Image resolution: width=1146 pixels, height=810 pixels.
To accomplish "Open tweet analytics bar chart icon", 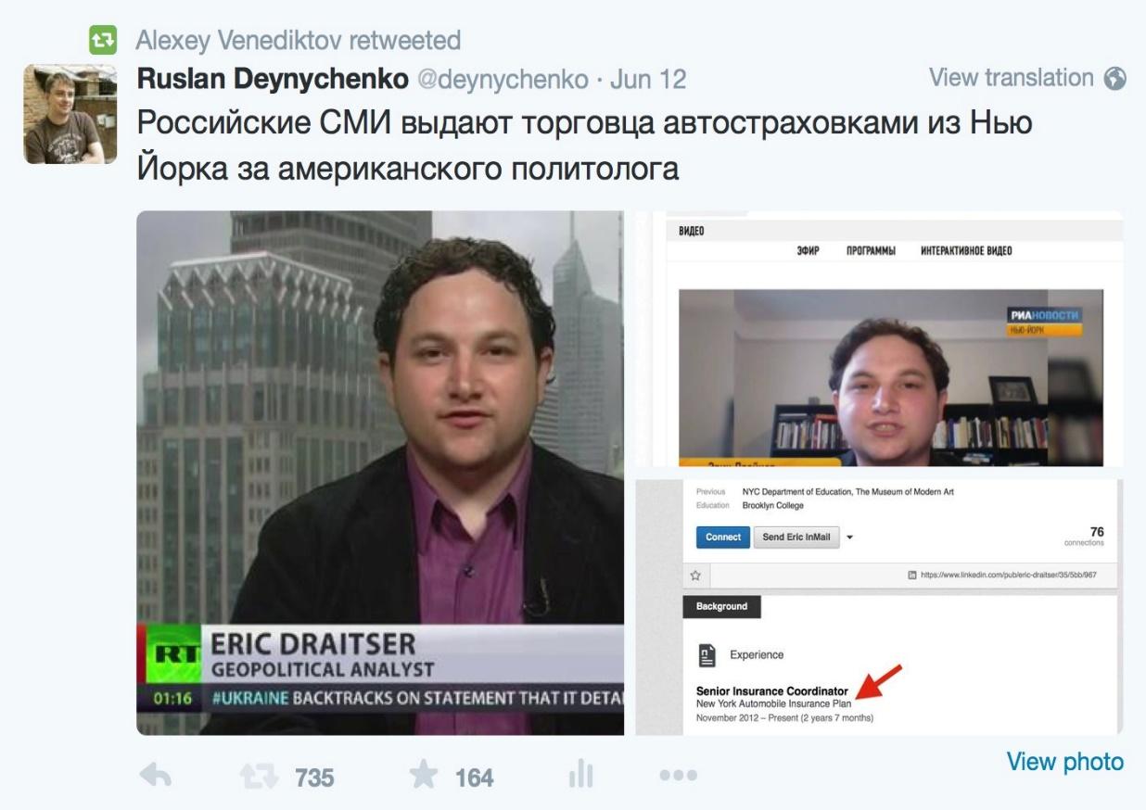I will [x=580, y=775].
